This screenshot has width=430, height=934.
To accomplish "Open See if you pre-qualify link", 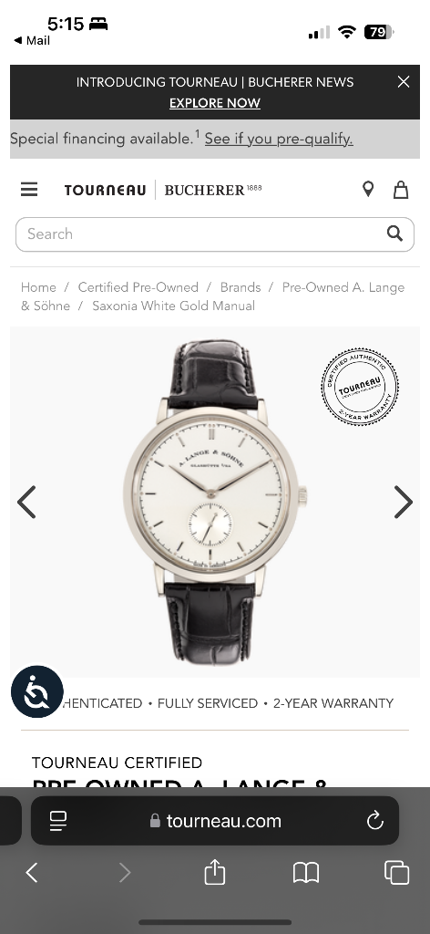I will tap(279, 139).
